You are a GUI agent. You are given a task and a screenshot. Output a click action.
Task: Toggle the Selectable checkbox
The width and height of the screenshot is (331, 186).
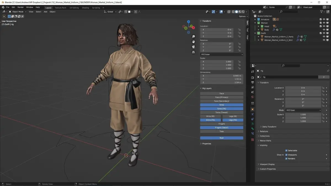[x=286, y=150]
